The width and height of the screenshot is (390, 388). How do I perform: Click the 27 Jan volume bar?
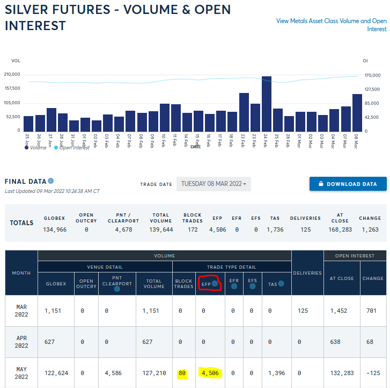[x=51, y=120]
